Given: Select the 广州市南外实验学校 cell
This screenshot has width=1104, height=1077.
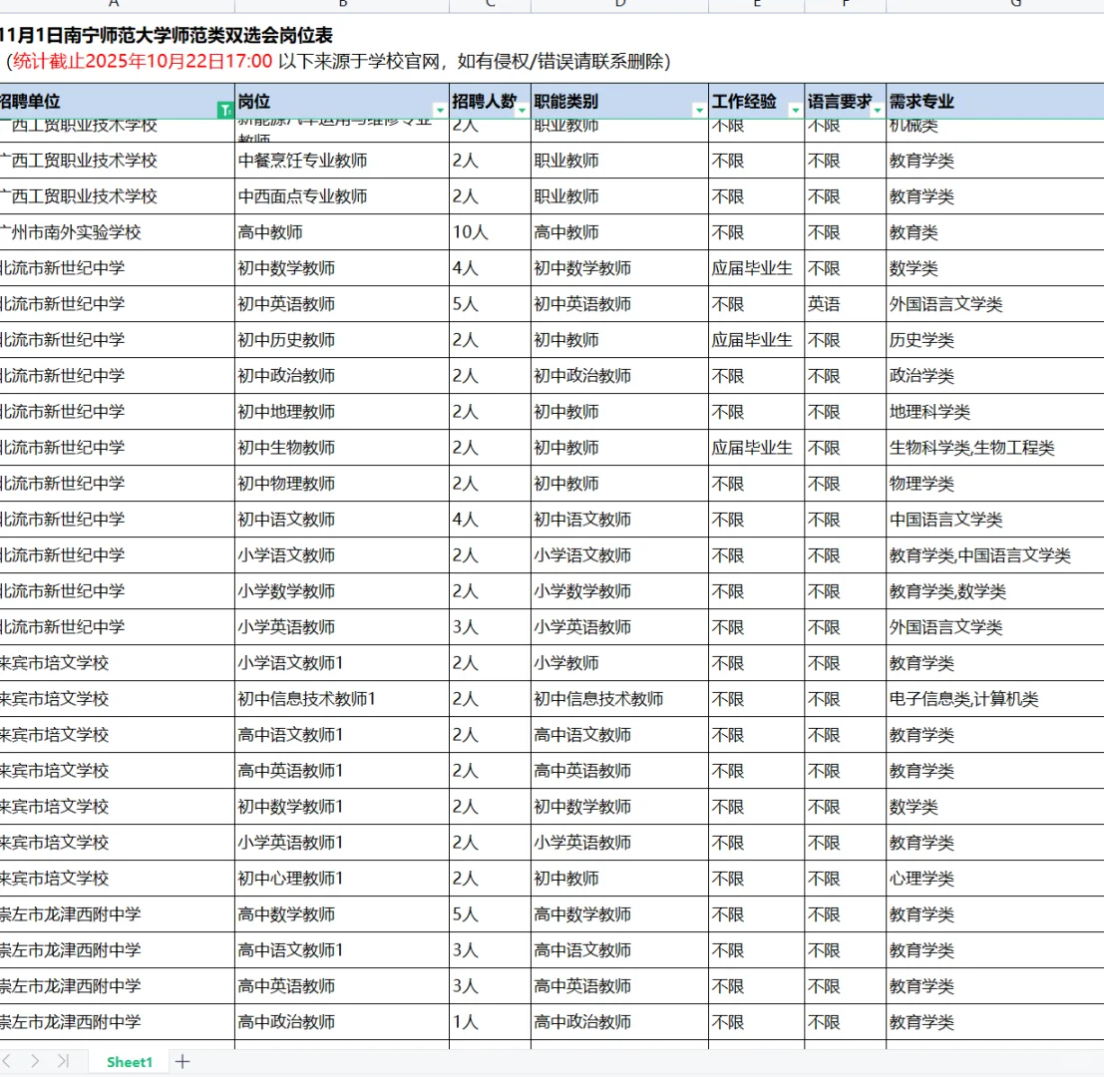Looking at the screenshot, I should [x=117, y=232].
